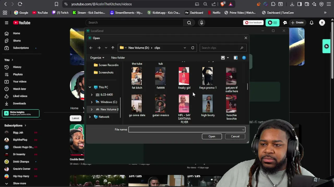Viewport: 334px width, 187px height.
Task: Click the Open button in dialog
Action: point(212,136)
